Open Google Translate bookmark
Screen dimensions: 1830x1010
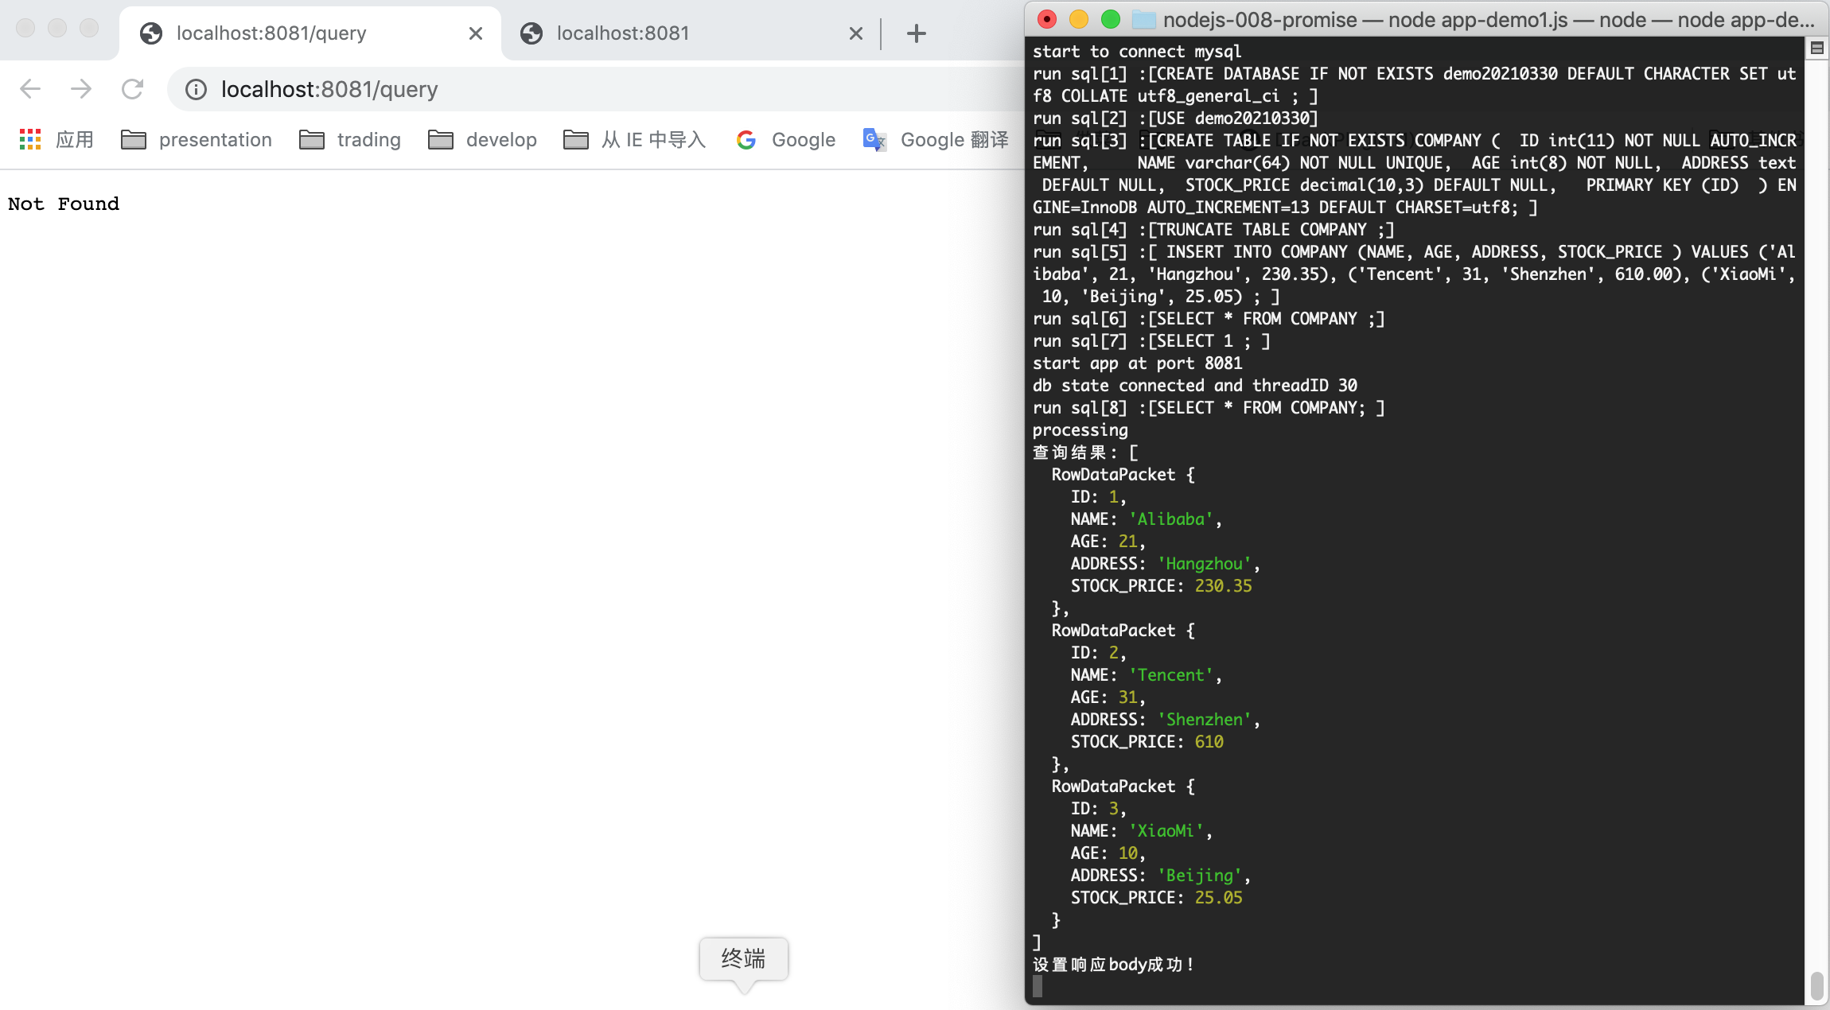click(x=936, y=140)
